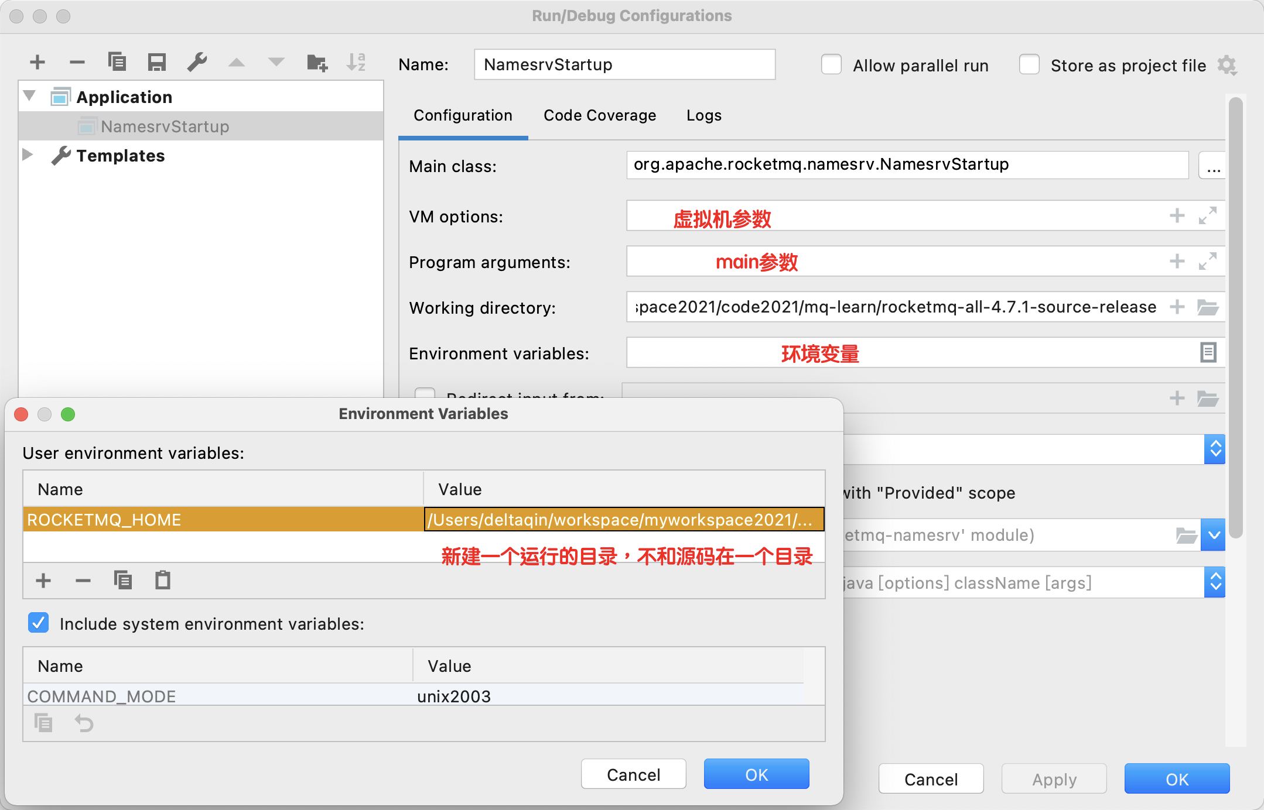Click OK in Environment Variables dialog

click(x=756, y=774)
